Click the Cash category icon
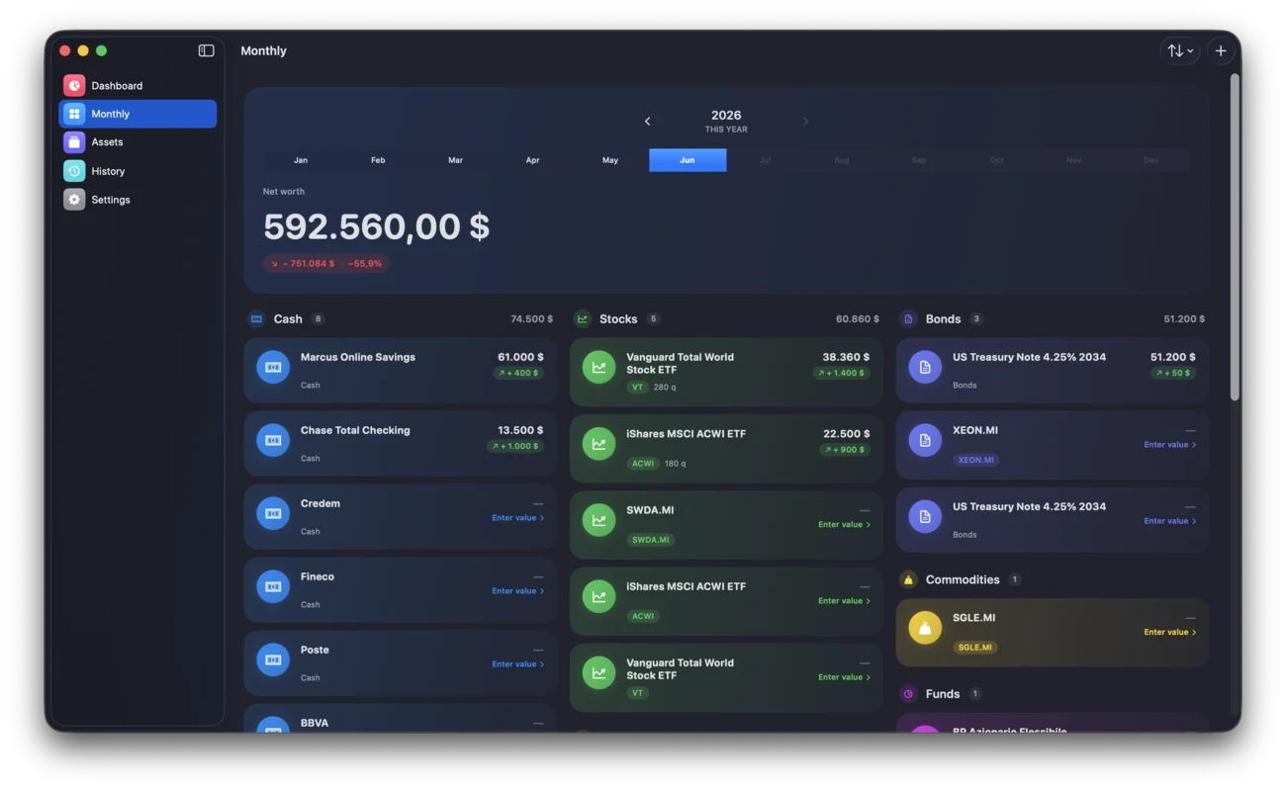The image size is (1286, 791). click(257, 319)
